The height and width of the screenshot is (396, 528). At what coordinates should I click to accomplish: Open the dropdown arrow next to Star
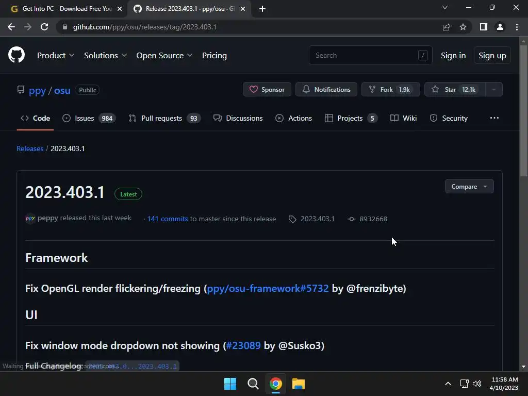coord(494,89)
